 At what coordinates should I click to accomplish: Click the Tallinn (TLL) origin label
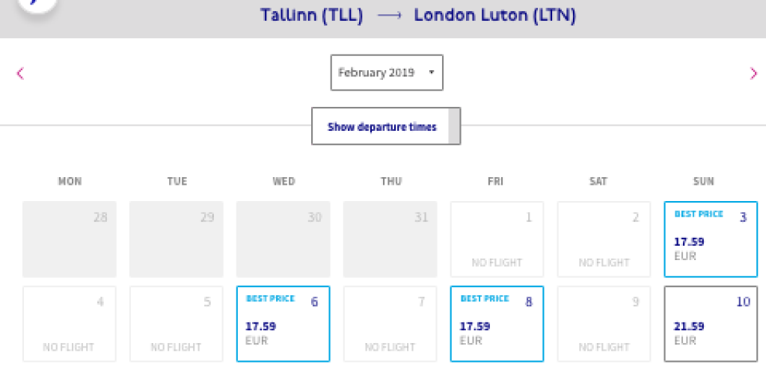pyautogui.click(x=312, y=16)
